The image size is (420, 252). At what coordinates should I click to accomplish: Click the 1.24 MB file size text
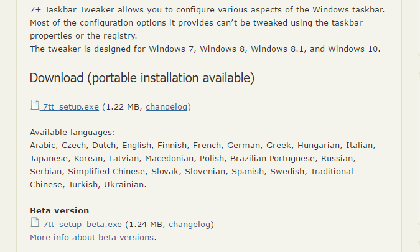146,224
